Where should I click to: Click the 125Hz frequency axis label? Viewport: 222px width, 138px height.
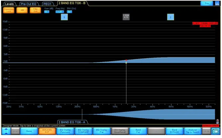(59, 107)
